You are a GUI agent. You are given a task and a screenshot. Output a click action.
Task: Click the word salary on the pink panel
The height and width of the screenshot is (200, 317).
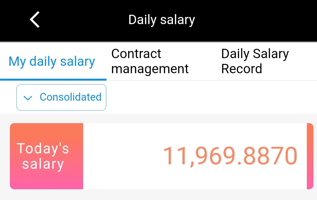[x=43, y=164]
